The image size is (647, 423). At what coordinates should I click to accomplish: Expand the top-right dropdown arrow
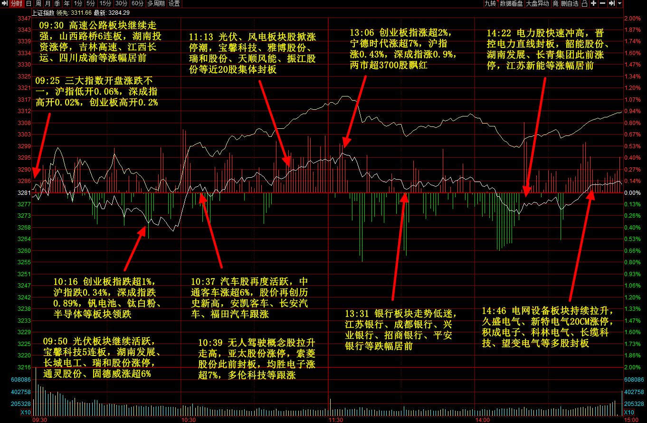pos(619,3)
